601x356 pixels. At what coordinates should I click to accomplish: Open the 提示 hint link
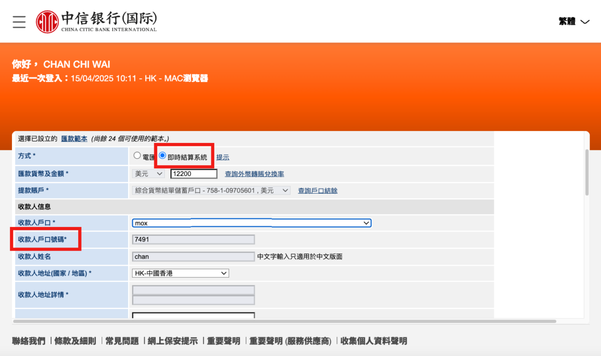[222, 157]
